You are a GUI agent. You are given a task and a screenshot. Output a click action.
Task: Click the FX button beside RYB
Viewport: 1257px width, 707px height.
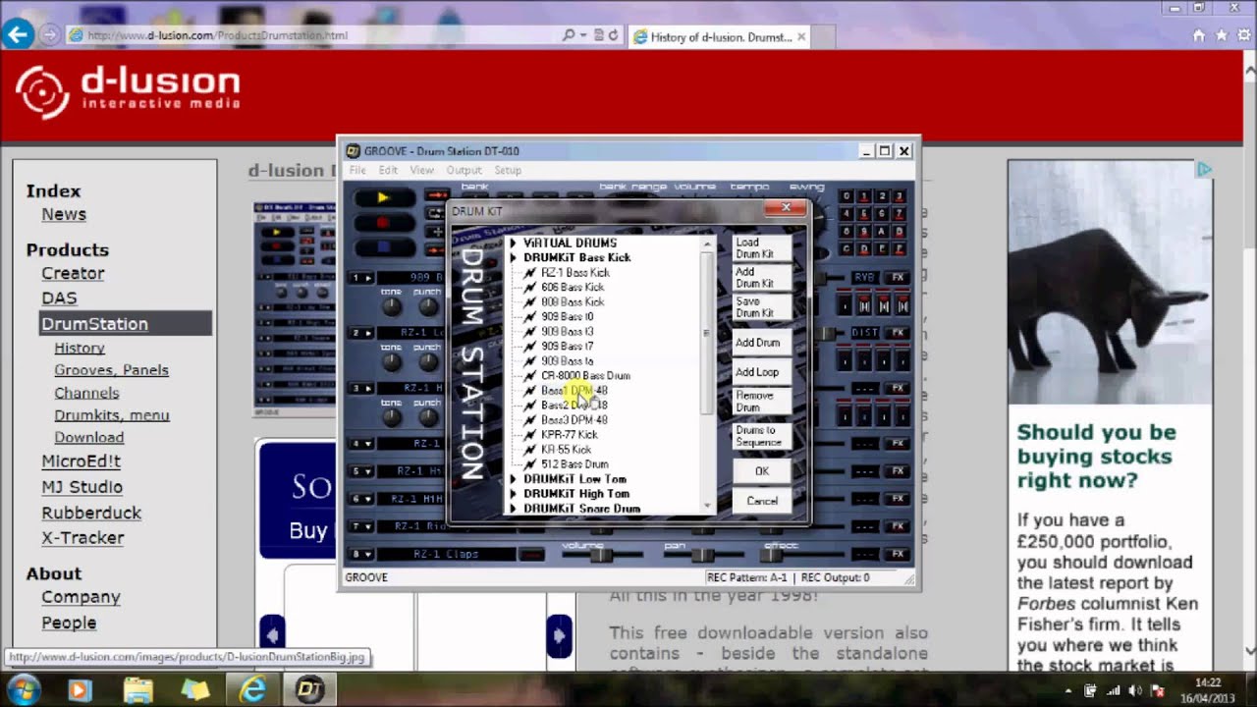898,278
